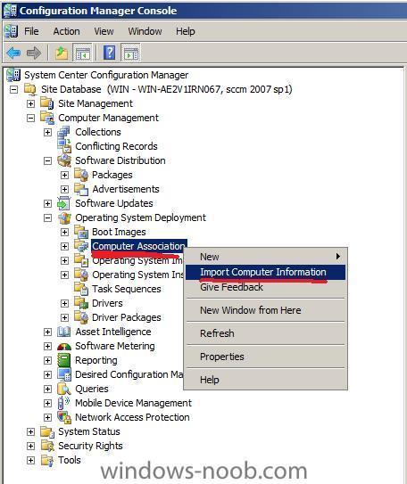Expand the Tools node

30,460
